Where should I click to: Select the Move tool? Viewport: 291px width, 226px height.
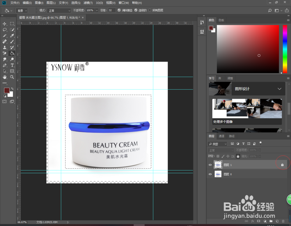[x=5, y=24]
